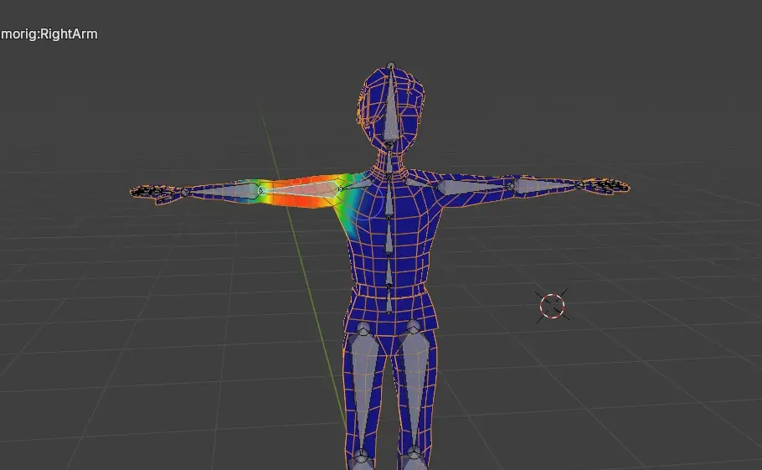This screenshot has height=470, width=762.
Task: Select the hand mesh at far screen-right
Action: [x=609, y=185]
